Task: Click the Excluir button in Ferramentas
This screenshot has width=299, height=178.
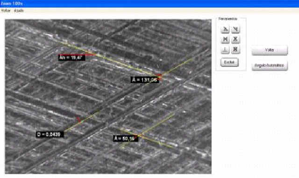Action: (229, 62)
